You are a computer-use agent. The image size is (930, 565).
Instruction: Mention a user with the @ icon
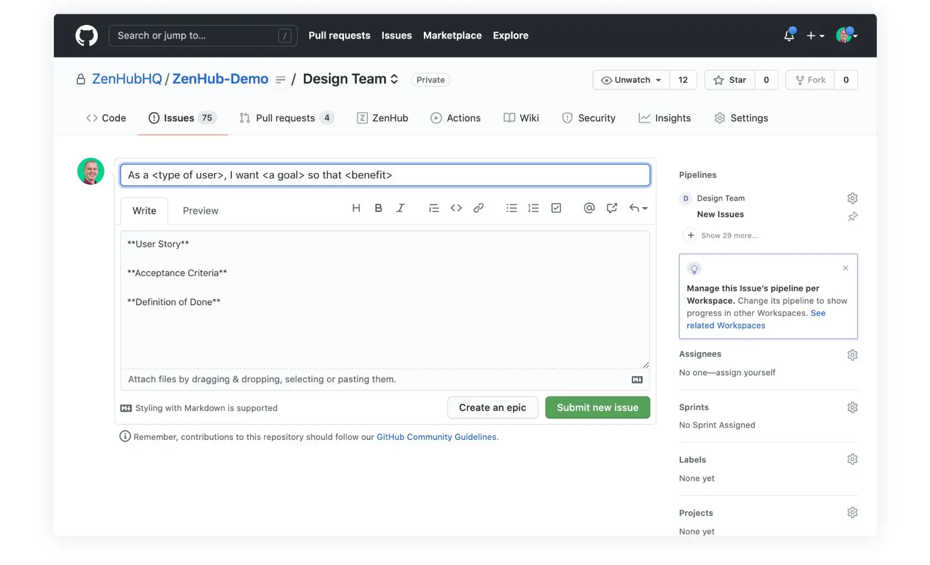[x=589, y=208]
